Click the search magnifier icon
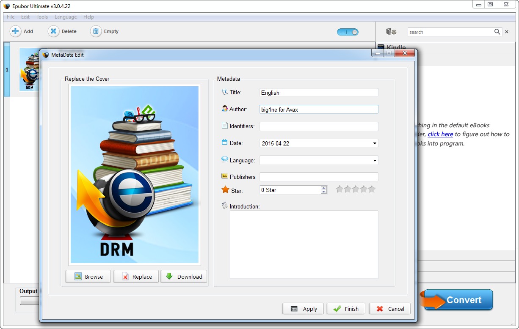The image size is (519, 329). point(497,32)
